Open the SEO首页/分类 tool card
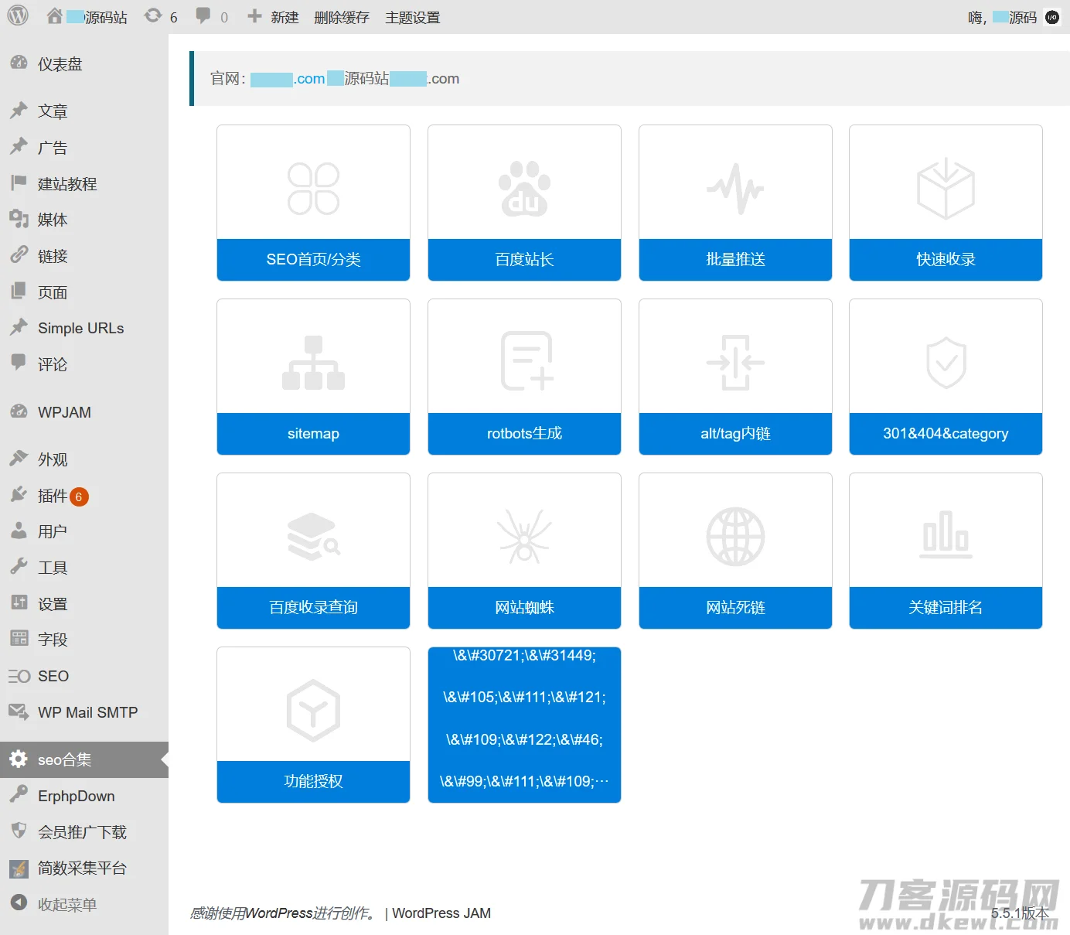The width and height of the screenshot is (1070, 935). [312, 260]
